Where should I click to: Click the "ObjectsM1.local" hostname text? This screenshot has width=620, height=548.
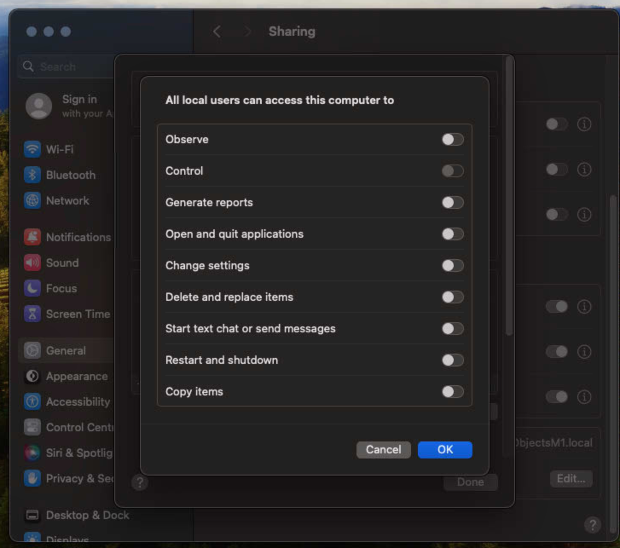pyautogui.click(x=553, y=443)
